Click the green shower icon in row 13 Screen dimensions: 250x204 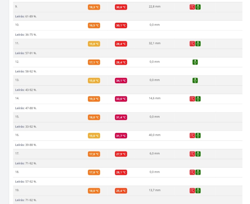coord(195,80)
